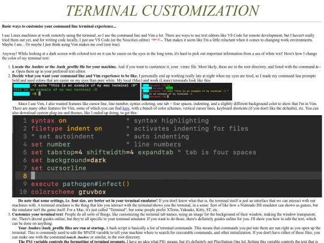Click bold text 'Locate the .bashrc or the .bash_profile file'
324x243 pixels.
(64, 67)
